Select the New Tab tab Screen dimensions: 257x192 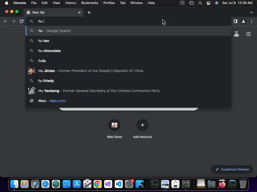point(54,12)
